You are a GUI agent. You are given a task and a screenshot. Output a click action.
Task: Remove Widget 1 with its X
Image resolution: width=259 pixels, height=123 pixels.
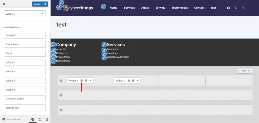click(x=90, y=80)
